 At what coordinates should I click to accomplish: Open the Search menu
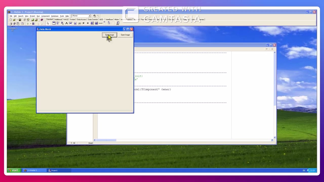tap(21, 16)
